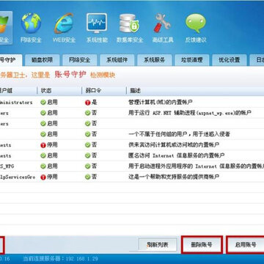Screen dimensions: 264x264
Task: Click the red weak-password 是 warning icon
Action: pyautogui.click(x=87, y=103)
